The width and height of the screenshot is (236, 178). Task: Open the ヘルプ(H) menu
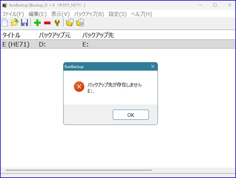coord(141,14)
